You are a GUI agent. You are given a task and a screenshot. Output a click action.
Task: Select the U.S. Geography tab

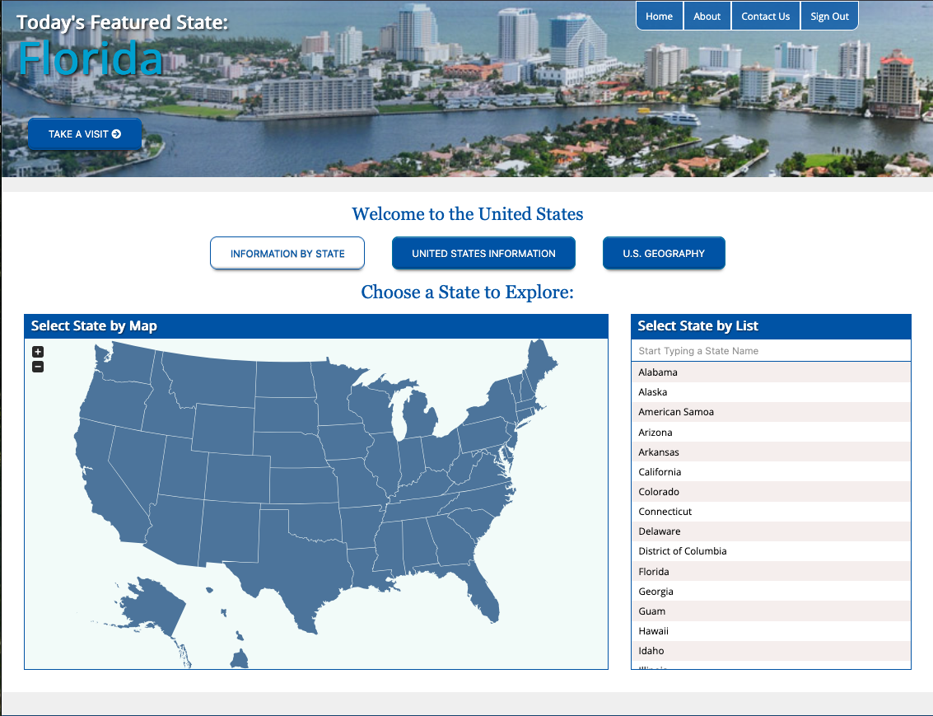pyautogui.click(x=664, y=254)
